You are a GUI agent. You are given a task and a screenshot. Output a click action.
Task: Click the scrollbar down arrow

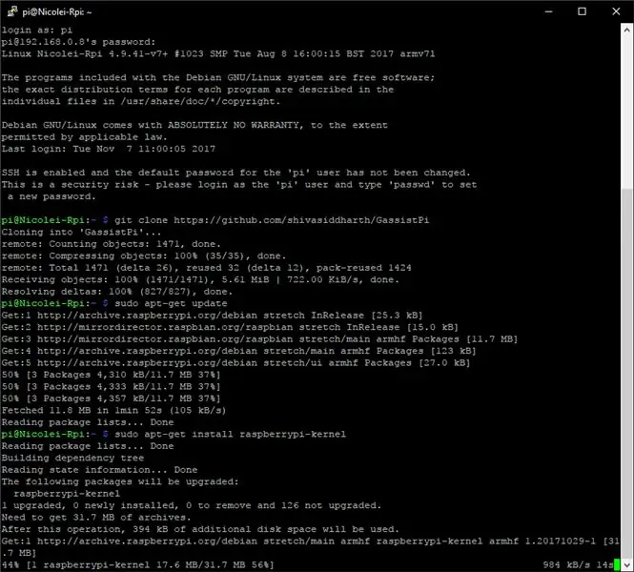626,564
